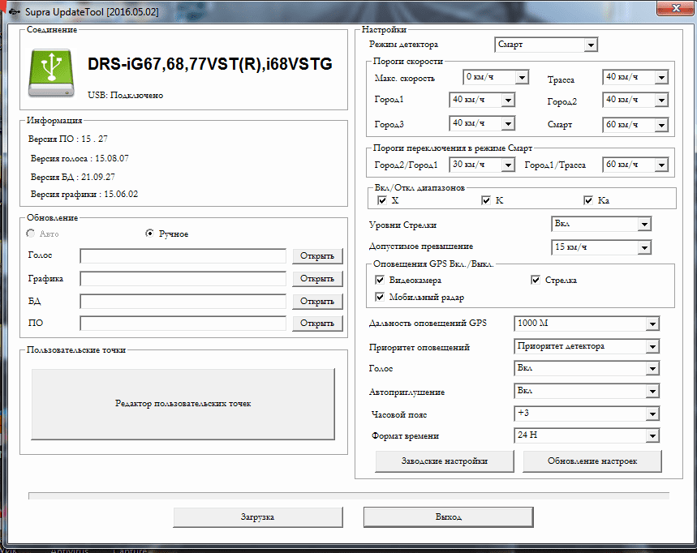Uncheck the Стрелка GPS alert checkbox

click(536, 280)
